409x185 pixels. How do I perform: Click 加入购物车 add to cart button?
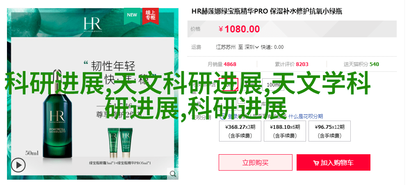point(334,162)
